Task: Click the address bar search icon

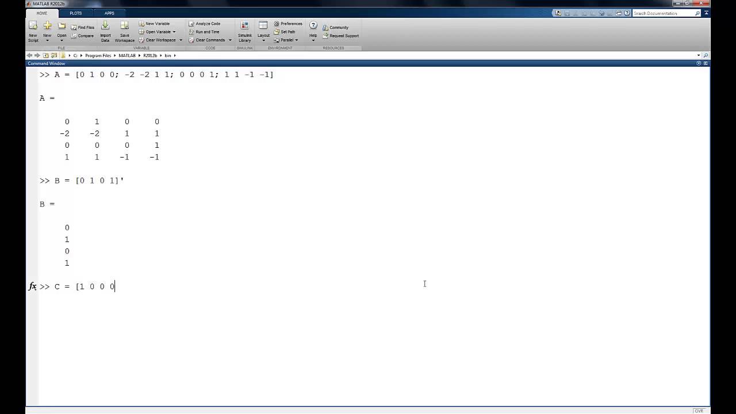Action: [x=706, y=56]
